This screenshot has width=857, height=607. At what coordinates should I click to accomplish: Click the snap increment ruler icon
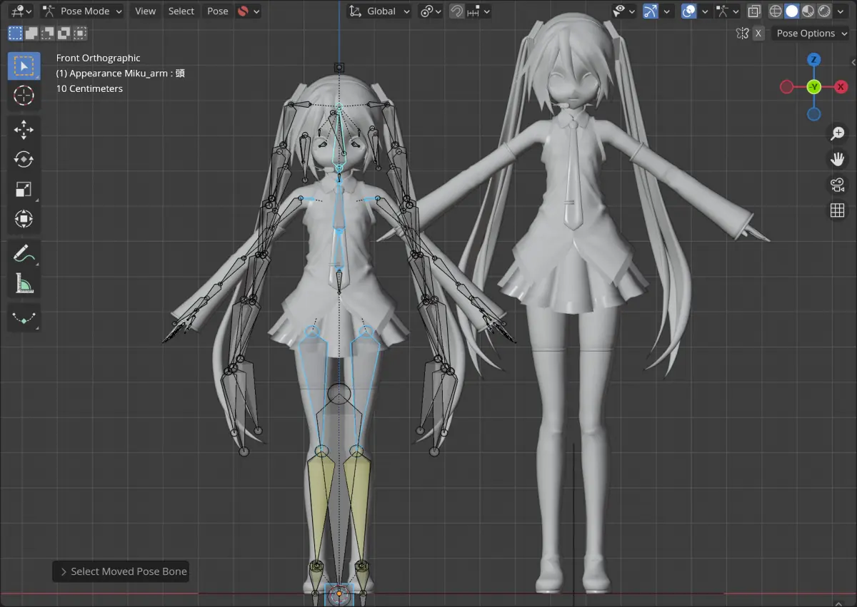point(475,11)
